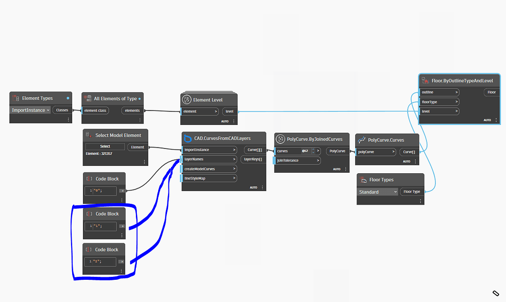The image size is (506, 302).
Task: Open the CAD.CurvesFromCADLayers ellipsis options
Action: tap(262, 188)
